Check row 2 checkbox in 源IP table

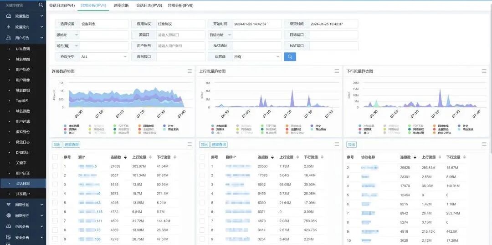click(x=55, y=175)
